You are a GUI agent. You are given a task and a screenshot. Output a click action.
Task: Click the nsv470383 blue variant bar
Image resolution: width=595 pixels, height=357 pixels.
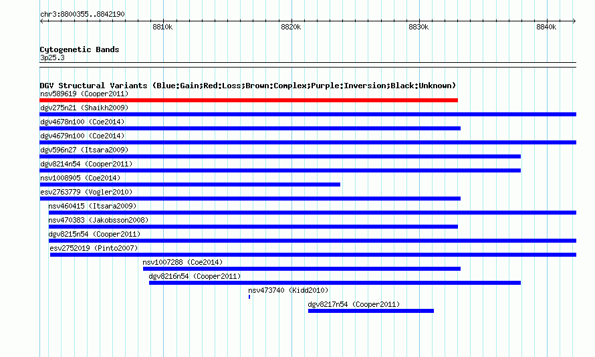(253, 227)
